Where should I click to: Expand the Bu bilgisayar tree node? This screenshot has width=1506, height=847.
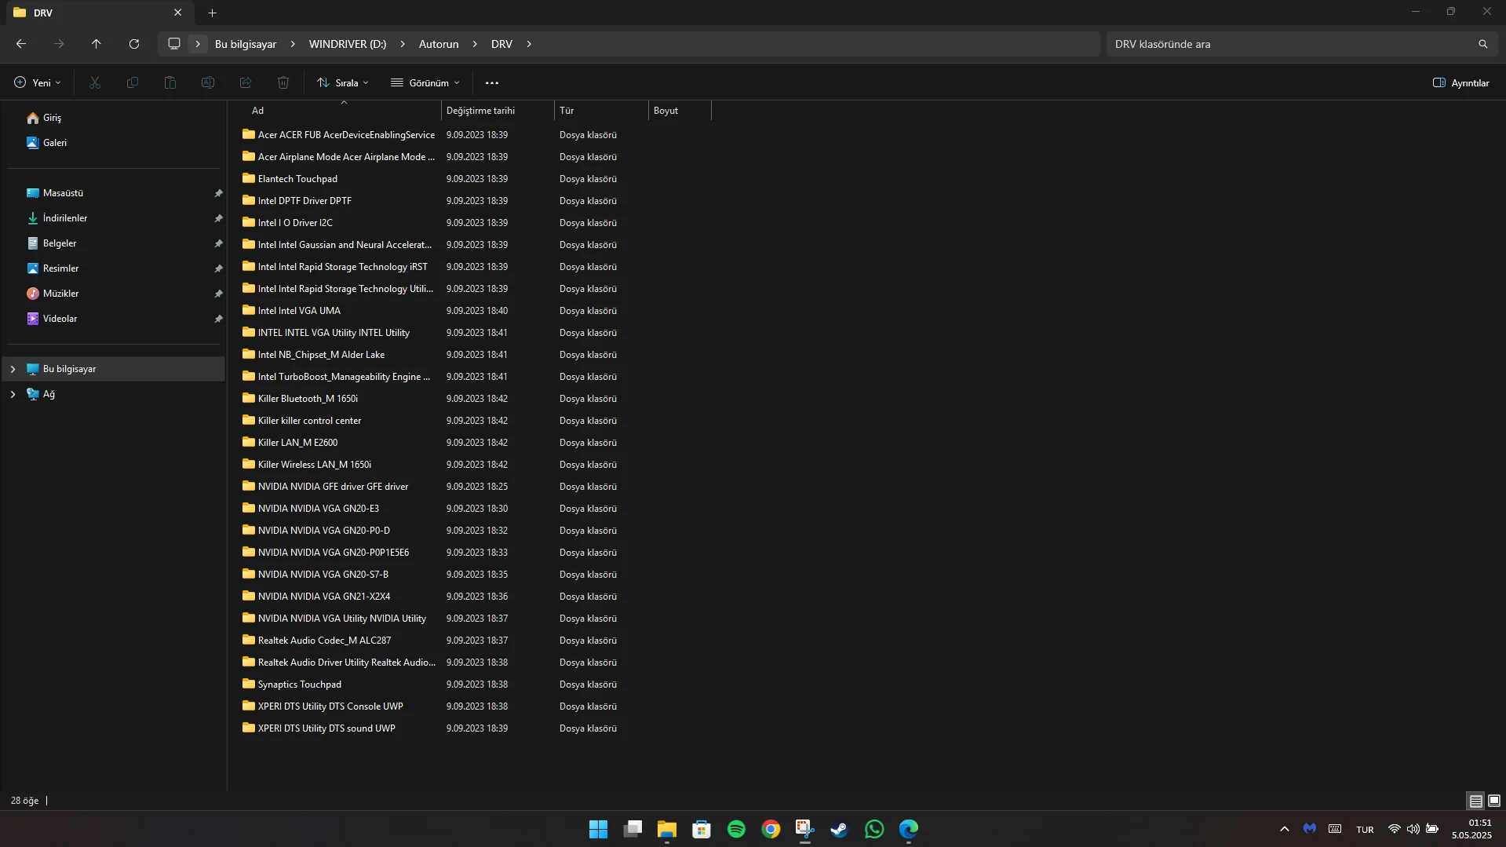pyautogui.click(x=13, y=369)
